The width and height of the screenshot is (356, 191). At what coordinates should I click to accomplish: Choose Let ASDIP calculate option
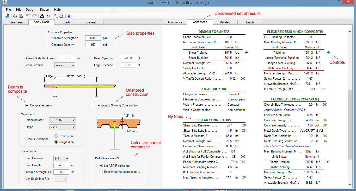pyautogui.click(x=101, y=165)
